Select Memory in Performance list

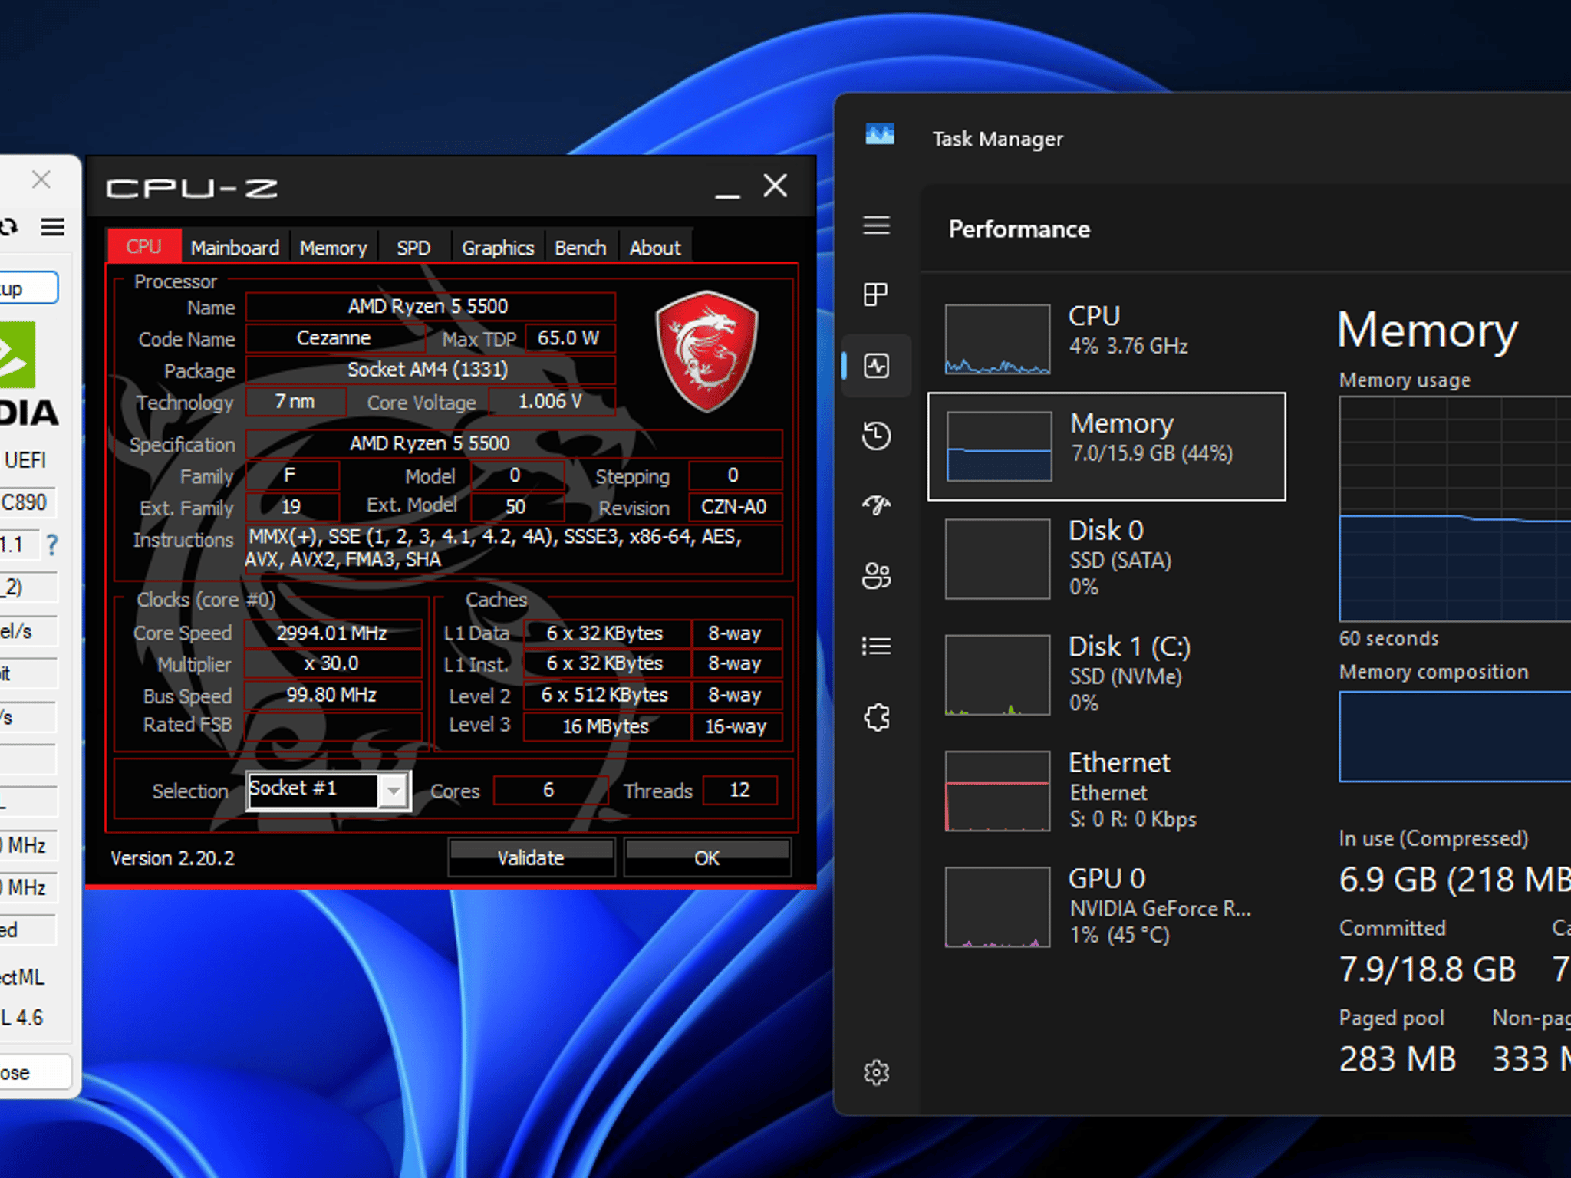[1106, 446]
